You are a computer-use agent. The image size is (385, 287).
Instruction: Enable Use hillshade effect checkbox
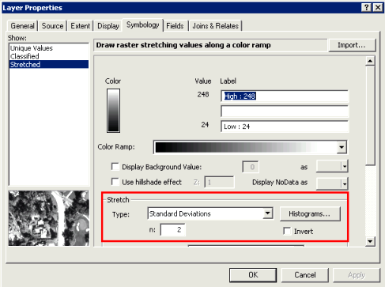pos(115,182)
